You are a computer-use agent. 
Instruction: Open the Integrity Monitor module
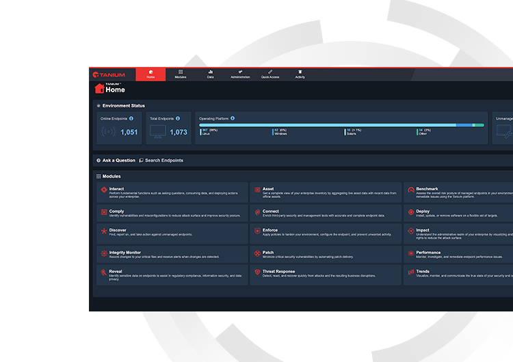(x=172, y=255)
